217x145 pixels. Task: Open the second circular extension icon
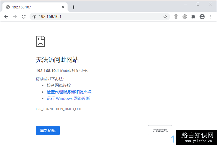(x=185, y=17)
